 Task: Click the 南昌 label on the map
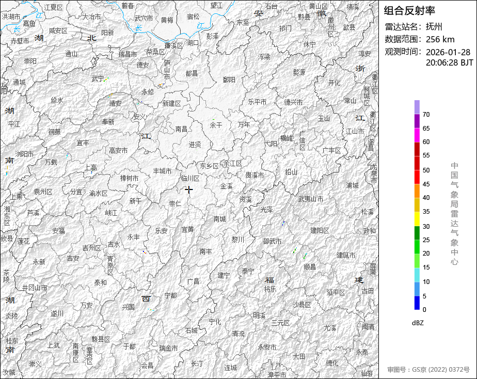181,129
